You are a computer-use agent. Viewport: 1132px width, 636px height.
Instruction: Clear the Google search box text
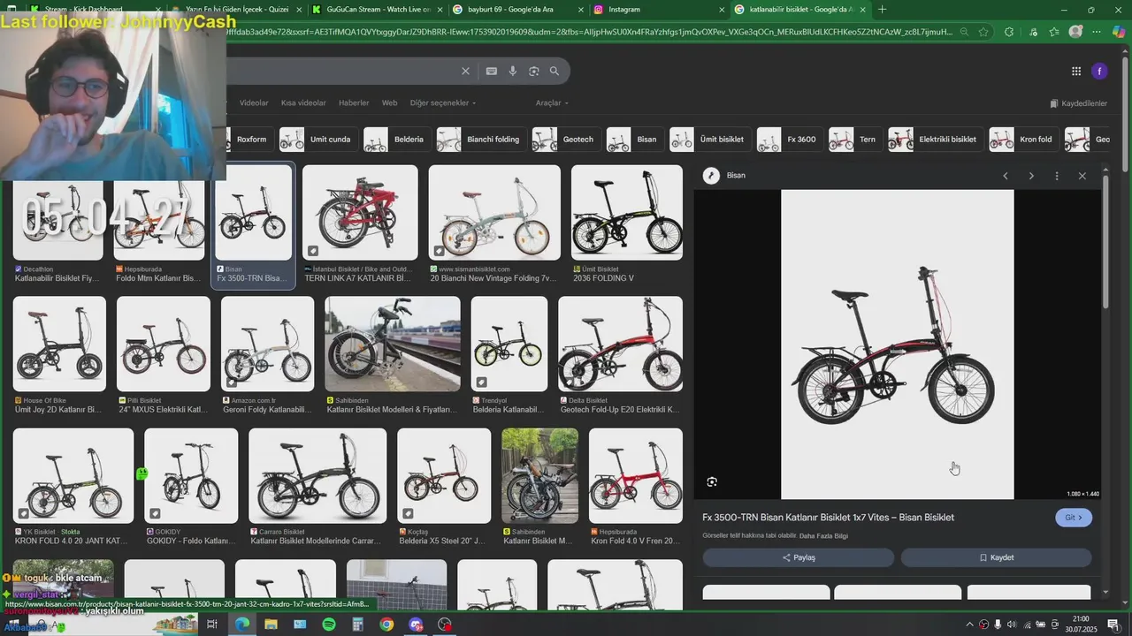click(x=465, y=71)
